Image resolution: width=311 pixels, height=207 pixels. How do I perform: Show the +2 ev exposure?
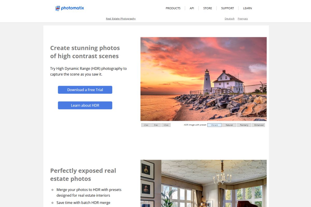pos(166,125)
